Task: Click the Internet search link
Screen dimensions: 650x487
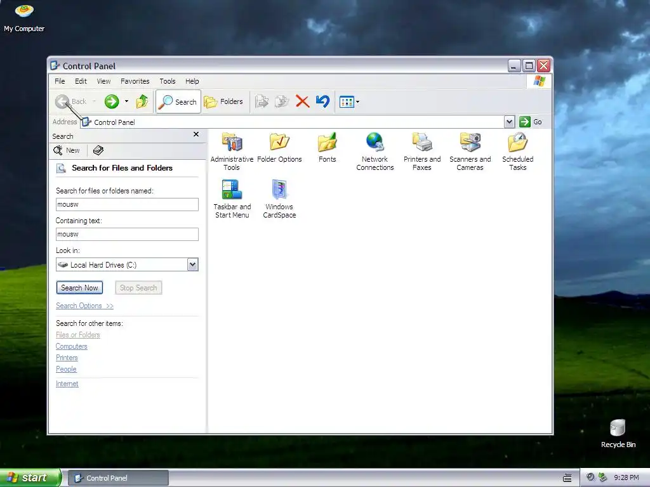Action: (67, 384)
